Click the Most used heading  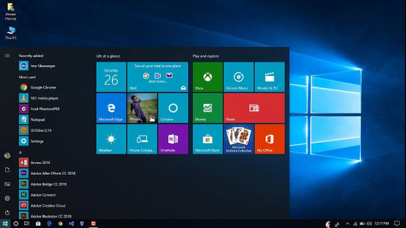(27, 77)
